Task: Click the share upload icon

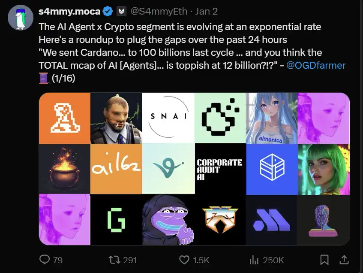Action: pos(344,259)
